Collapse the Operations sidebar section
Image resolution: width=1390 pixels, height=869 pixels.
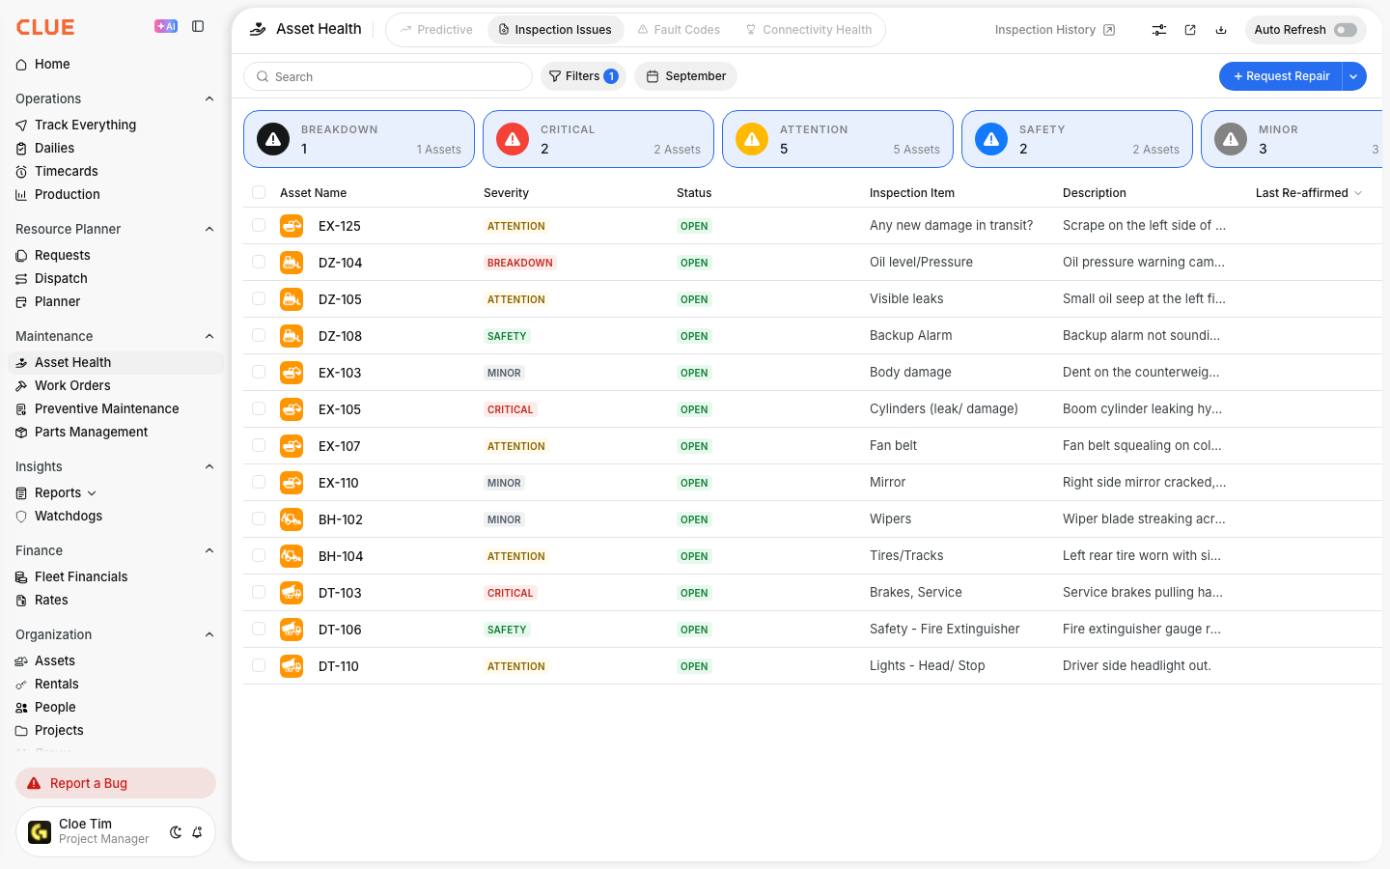coord(209,98)
